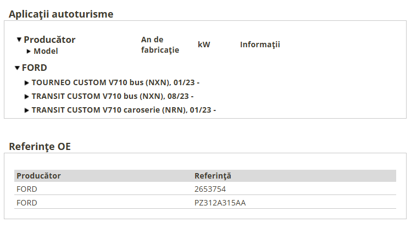Expand the Model header triangle
Screen dimensions: 411x228
(x=29, y=51)
